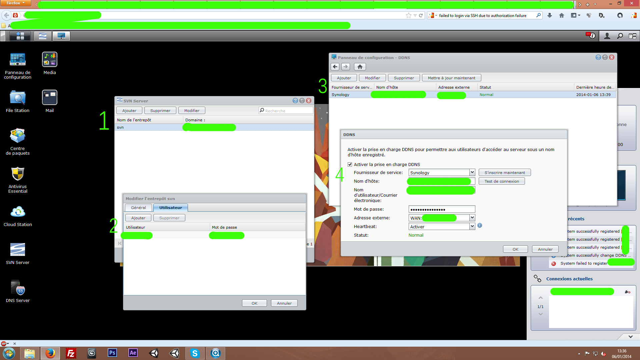This screenshot has height=360, width=640.
Task: Click Annuler in Modifier l'entrepôt svn dialog
Action: click(x=284, y=303)
